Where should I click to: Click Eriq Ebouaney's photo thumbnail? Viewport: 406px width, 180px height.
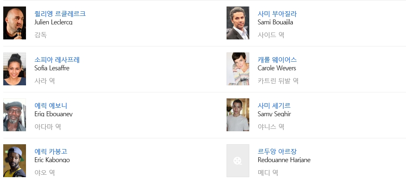coord(15,115)
